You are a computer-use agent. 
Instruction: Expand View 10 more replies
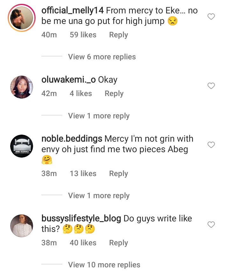point(104,265)
